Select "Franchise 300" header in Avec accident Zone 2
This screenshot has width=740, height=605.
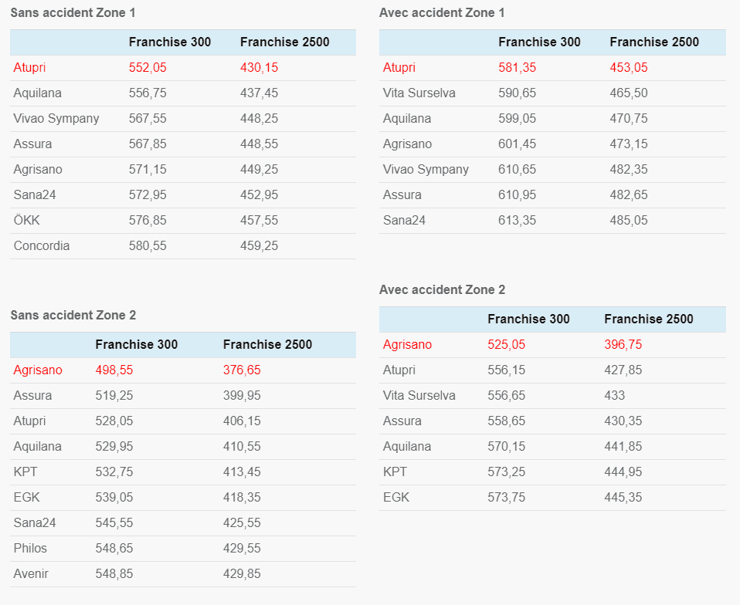coord(528,319)
